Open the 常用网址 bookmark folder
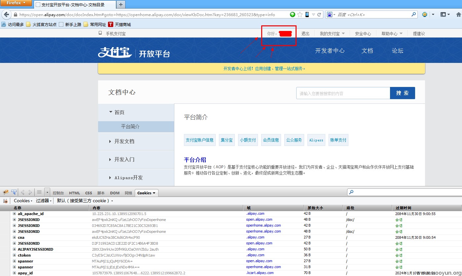 pos(95,24)
